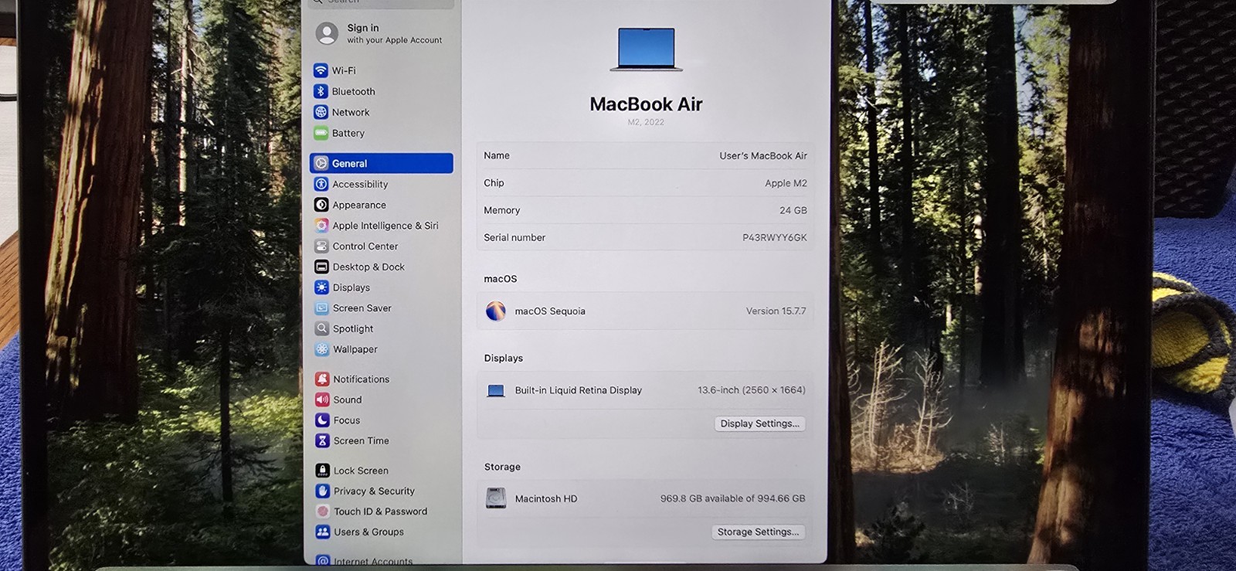The height and width of the screenshot is (571, 1236).
Task: Click Version 15.7.7 text
Action: click(776, 311)
